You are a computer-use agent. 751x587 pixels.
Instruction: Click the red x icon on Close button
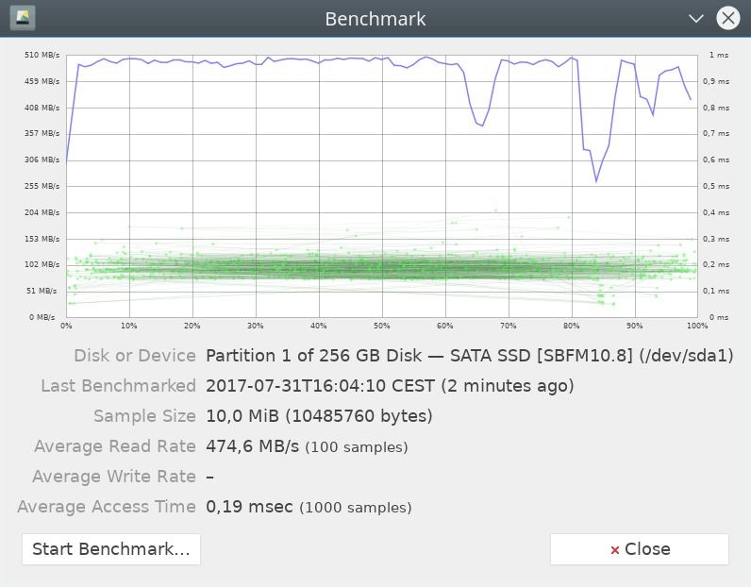coord(615,550)
